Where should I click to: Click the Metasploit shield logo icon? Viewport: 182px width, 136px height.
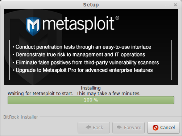pyautogui.click(x=33, y=26)
